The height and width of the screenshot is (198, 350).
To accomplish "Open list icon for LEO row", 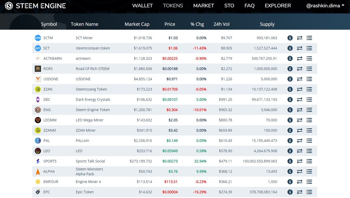I will tap(309, 151).
